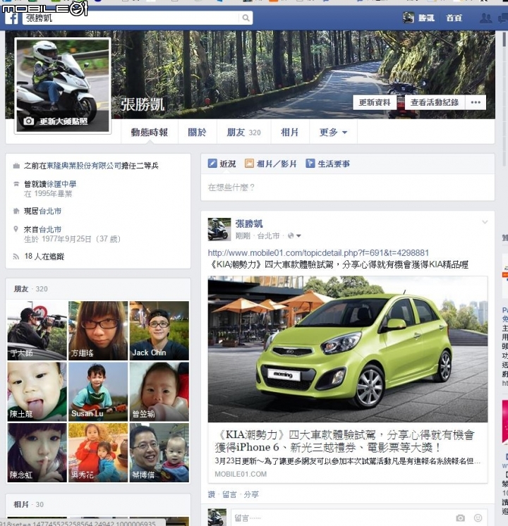Click the 生活要事 life event flag icon
Image resolution: width=508 pixels, height=526 pixels.
(310, 164)
